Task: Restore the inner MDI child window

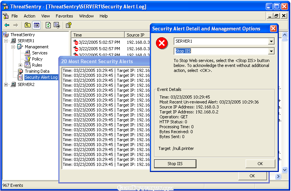Action: coord(277,16)
